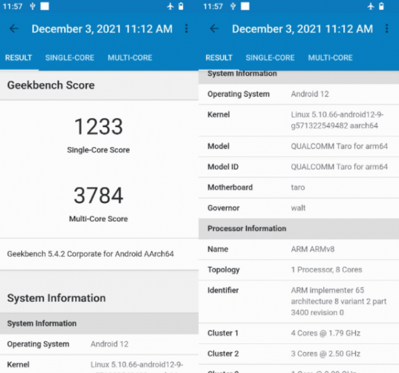Select the RESULT tab on the left screen
The image size is (399, 373).
coord(19,58)
